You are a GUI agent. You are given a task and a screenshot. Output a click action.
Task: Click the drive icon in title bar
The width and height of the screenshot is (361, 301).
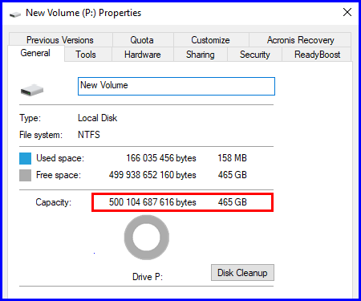pos(15,14)
